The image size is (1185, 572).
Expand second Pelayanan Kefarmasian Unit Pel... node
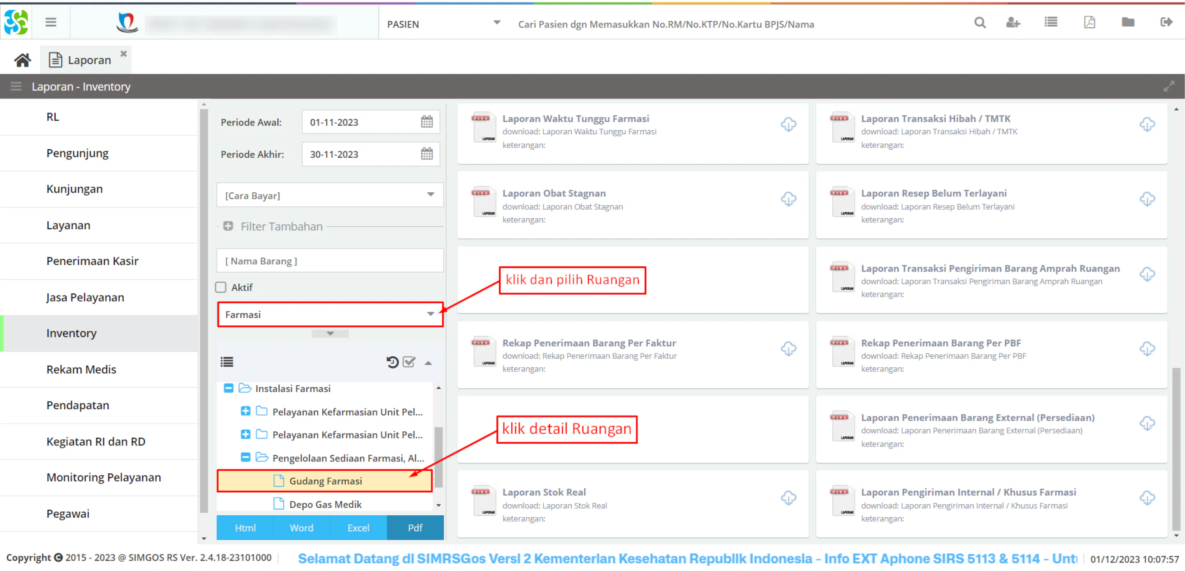point(246,435)
